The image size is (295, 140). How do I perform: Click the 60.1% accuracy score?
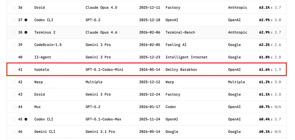coord(264,132)
